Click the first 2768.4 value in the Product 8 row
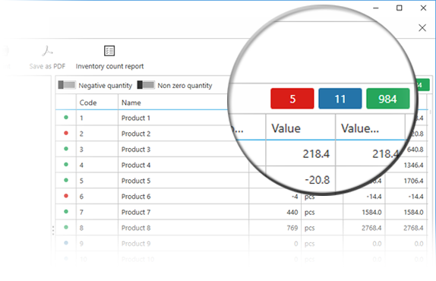This screenshot has height=281, width=436. coord(371,228)
